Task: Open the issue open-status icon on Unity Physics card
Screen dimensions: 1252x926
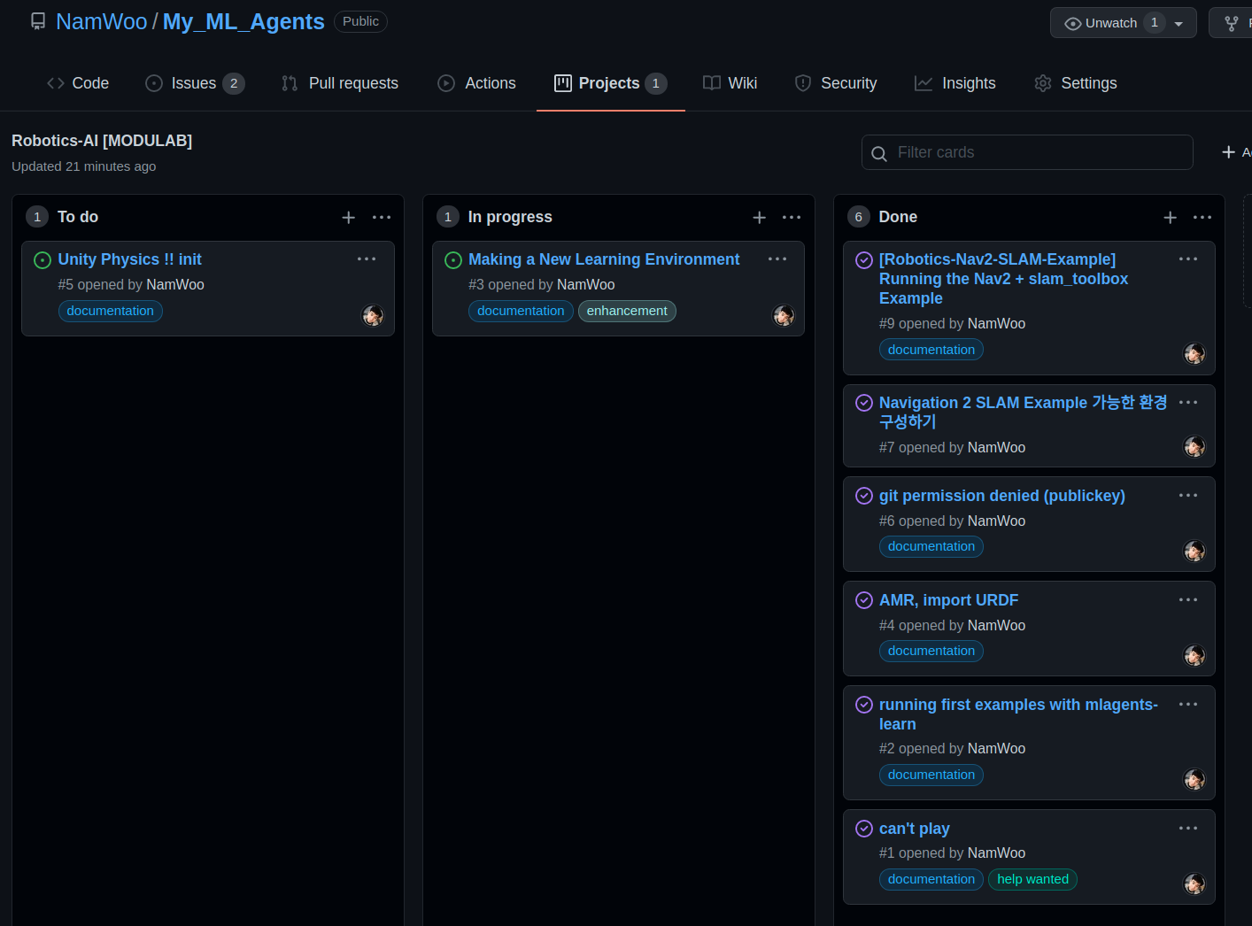Action: coord(43,259)
